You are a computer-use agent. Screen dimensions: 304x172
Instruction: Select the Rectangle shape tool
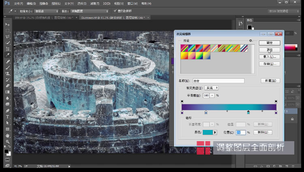7,129
